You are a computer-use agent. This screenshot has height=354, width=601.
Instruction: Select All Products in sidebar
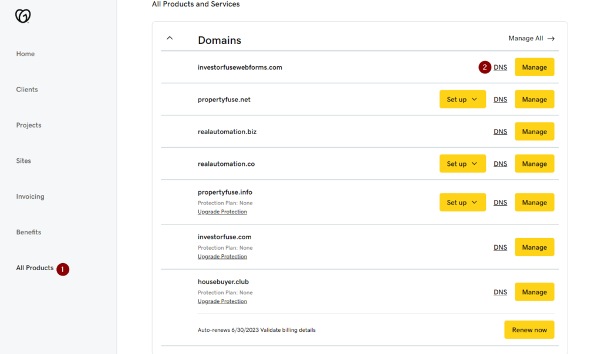(35, 268)
